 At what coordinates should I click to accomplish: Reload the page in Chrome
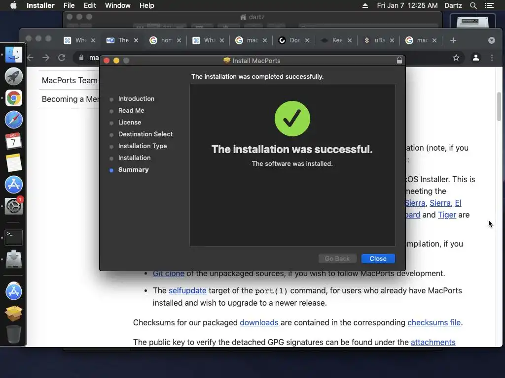(62, 58)
